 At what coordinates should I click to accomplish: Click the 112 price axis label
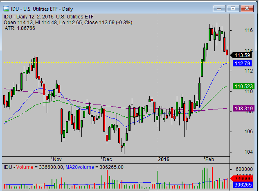tap(249, 71)
